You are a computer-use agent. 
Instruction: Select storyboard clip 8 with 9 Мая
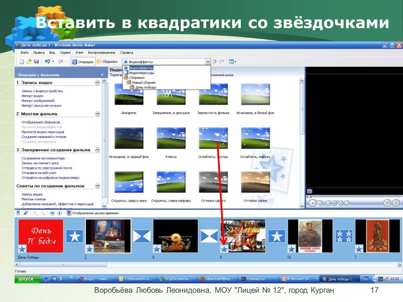point(175,236)
